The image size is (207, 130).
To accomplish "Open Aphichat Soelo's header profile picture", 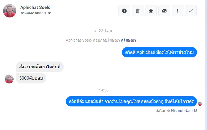I will [9, 11].
